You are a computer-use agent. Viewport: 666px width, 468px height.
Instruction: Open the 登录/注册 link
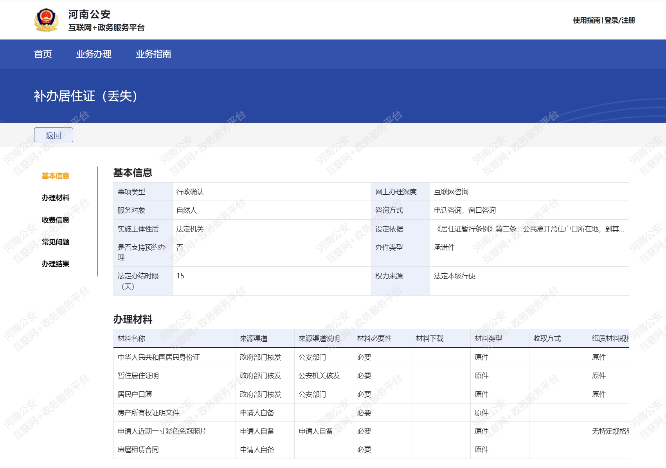point(620,20)
